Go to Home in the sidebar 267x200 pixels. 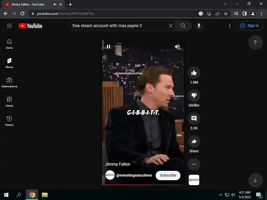click(x=9, y=44)
